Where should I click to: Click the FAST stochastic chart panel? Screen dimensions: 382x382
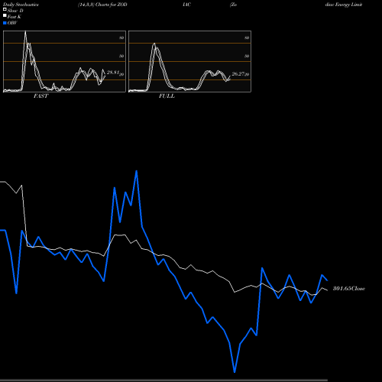point(64,61)
